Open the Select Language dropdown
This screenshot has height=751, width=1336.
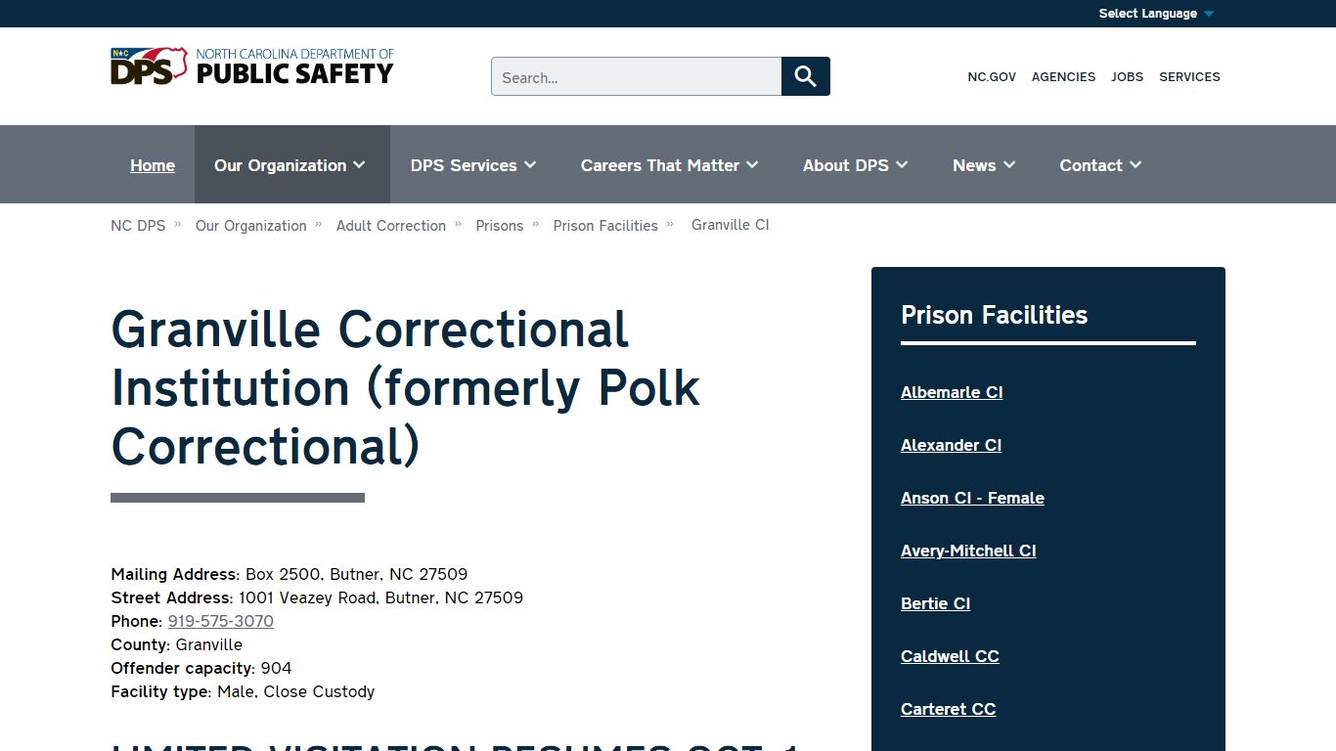click(1156, 14)
